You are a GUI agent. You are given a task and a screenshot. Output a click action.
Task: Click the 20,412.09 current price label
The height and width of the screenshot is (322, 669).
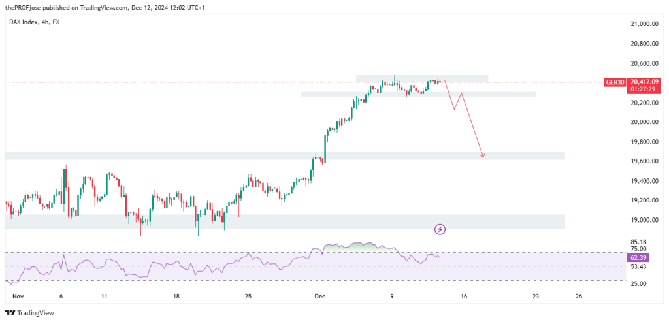click(644, 82)
